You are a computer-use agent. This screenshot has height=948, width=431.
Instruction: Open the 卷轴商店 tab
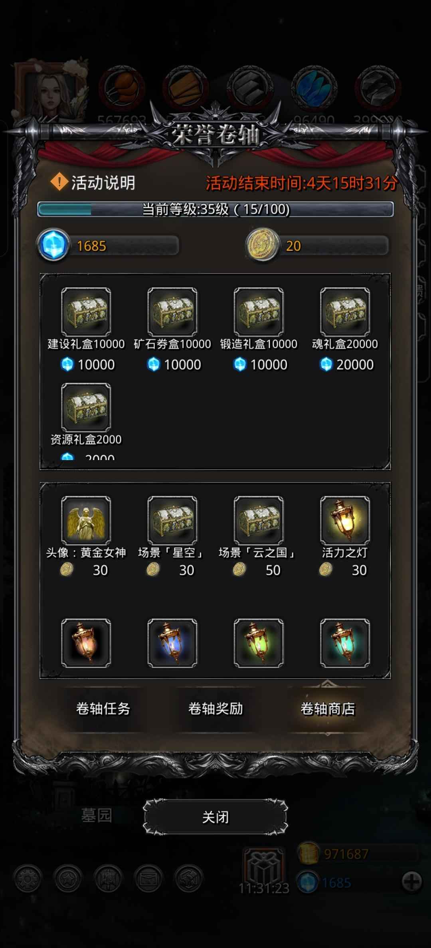[328, 709]
